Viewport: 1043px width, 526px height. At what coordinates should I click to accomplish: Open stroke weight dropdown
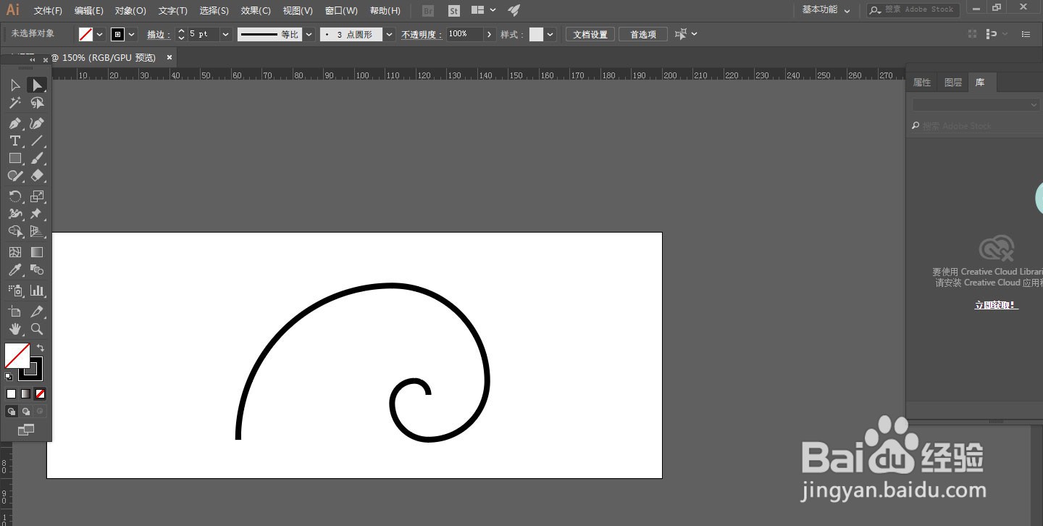click(226, 34)
